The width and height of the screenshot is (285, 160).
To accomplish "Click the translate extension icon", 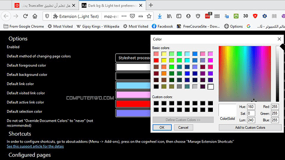I will coord(227,16).
